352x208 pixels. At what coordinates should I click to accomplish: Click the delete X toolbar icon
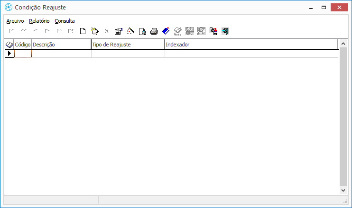[107, 31]
